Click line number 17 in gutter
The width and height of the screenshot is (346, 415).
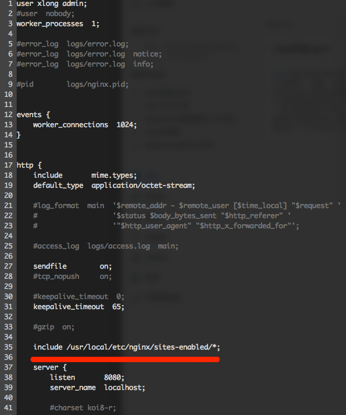coord(8,165)
